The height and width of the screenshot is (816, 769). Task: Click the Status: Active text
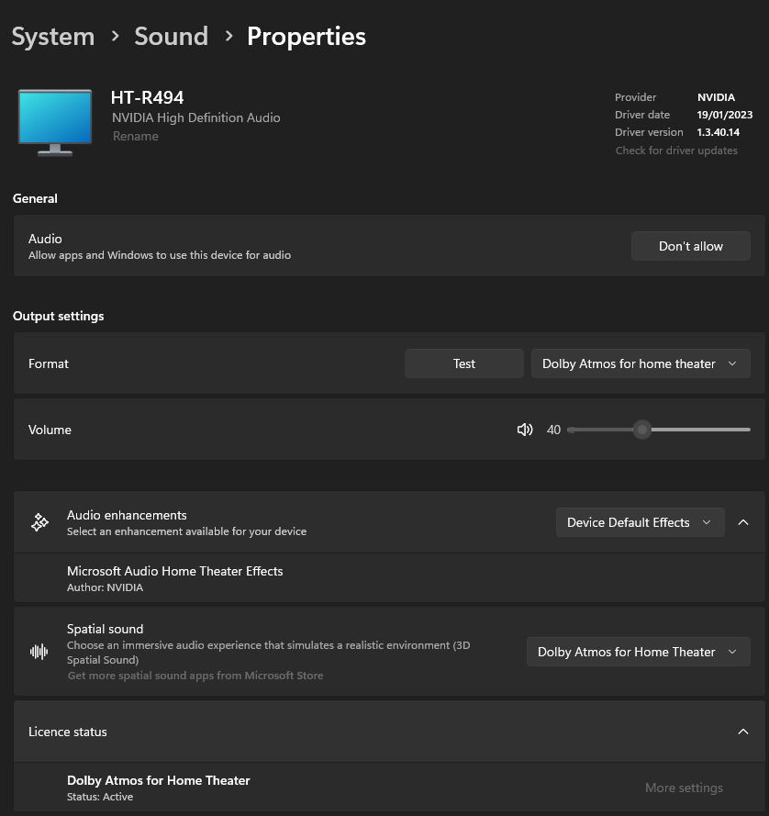[x=100, y=797]
